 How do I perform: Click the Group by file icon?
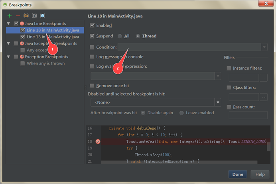click(x=34, y=16)
